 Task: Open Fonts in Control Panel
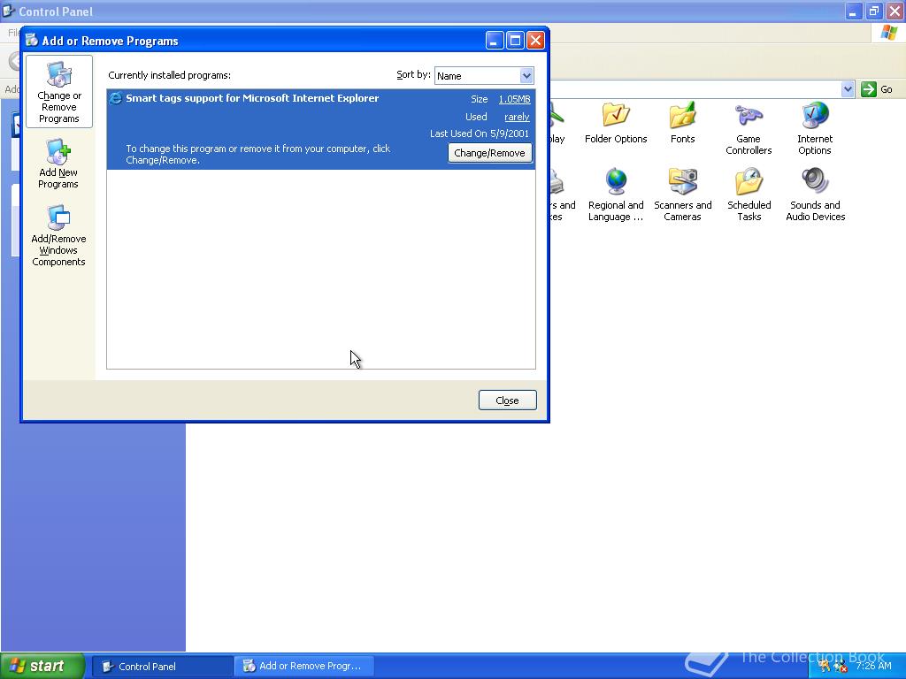[682, 123]
